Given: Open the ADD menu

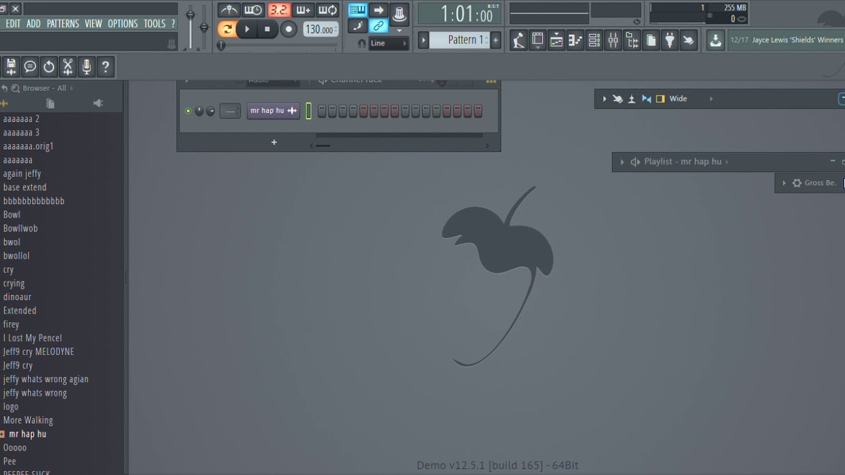Looking at the screenshot, I should (x=34, y=24).
